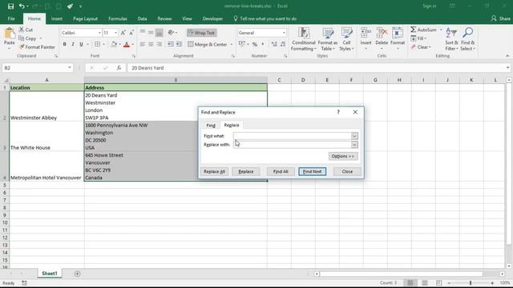The height and width of the screenshot is (288, 513).
Task: Apply percent style format
Action: (255, 44)
